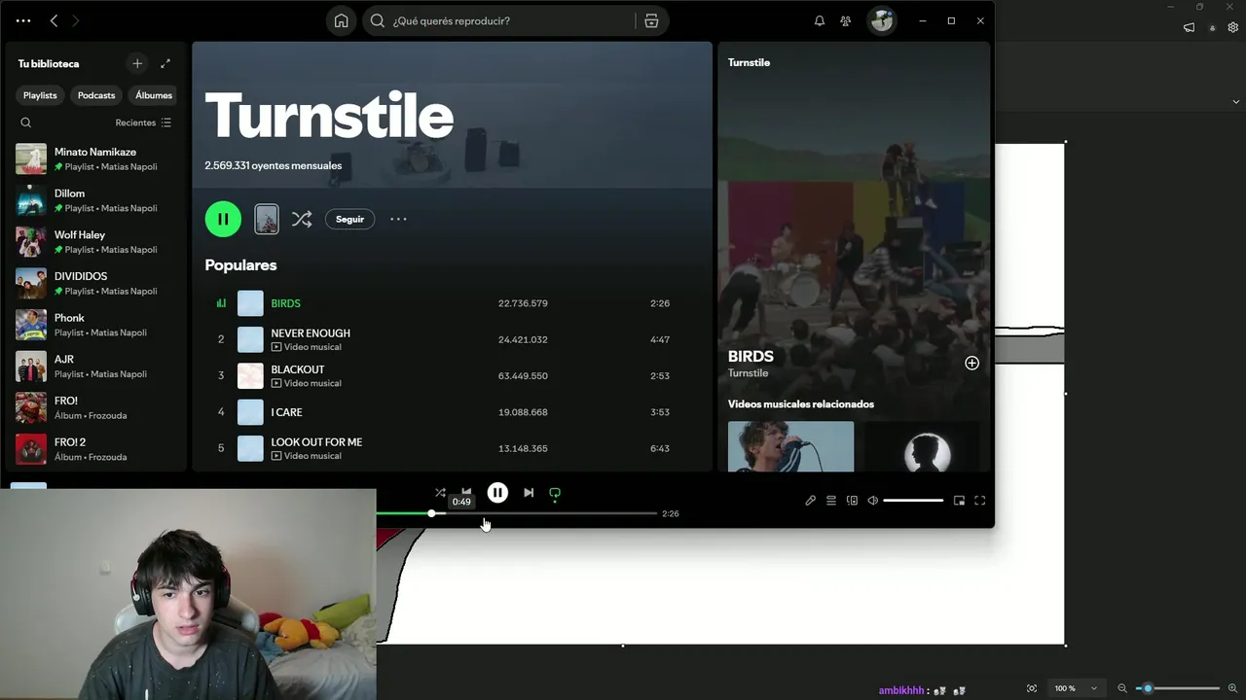Switch to full screen view
The height and width of the screenshot is (700, 1246).
point(980,501)
